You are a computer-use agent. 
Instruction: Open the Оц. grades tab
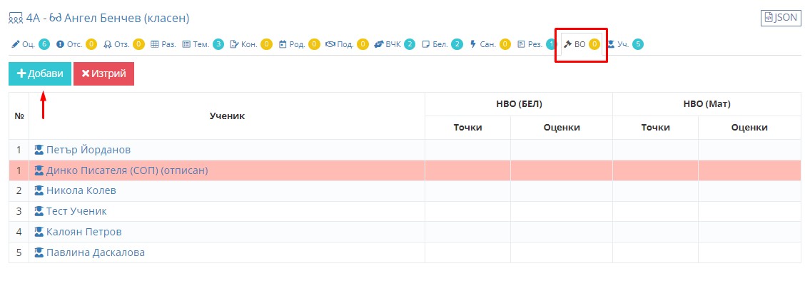(30, 45)
